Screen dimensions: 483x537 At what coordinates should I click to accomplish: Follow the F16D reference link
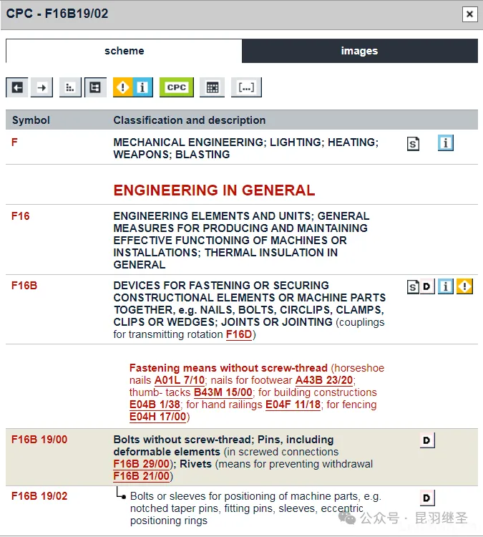click(x=239, y=334)
